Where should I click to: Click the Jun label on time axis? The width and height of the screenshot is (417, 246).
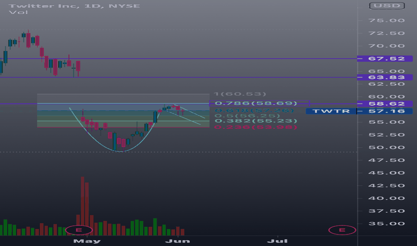pos(178,241)
